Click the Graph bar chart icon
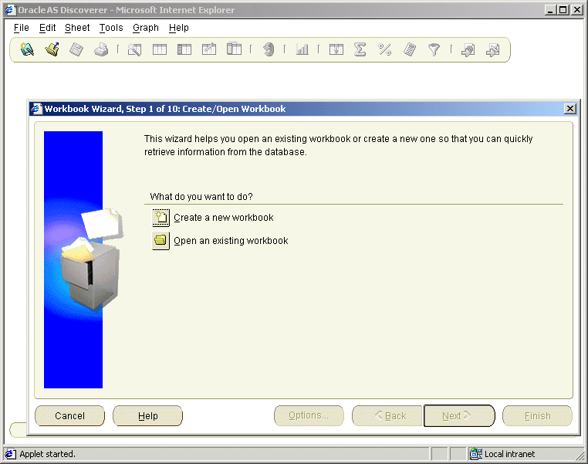This screenshot has height=464, width=588. [302, 49]
